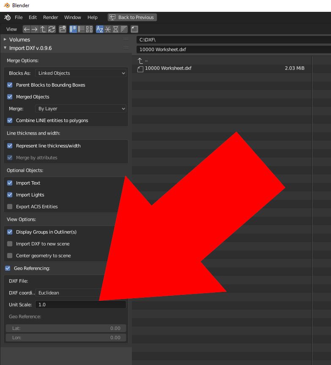
Task: Click the file name field 10000 Worksheet.dxf
Action: tap(234, 49)
